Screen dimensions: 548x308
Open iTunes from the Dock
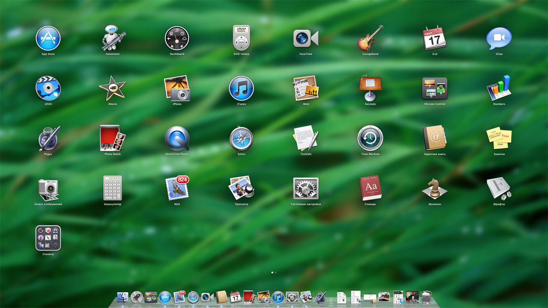tap(278, 297)
